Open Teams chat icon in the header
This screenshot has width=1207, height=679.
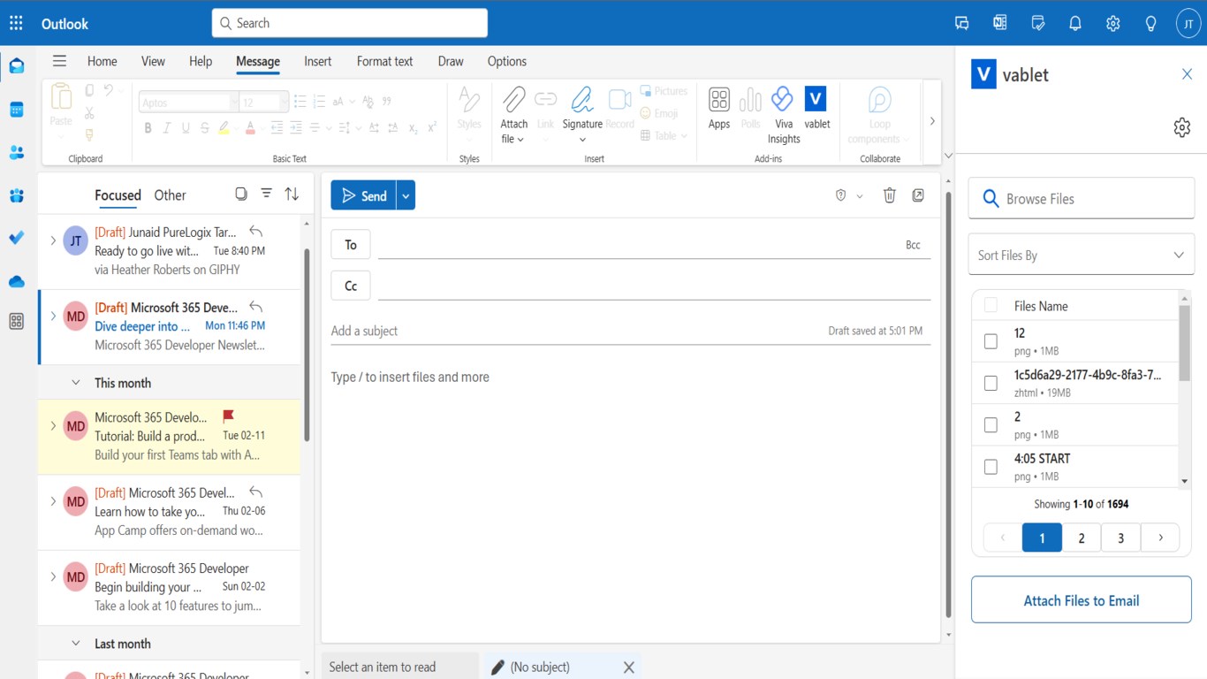(x=962, y=24)
